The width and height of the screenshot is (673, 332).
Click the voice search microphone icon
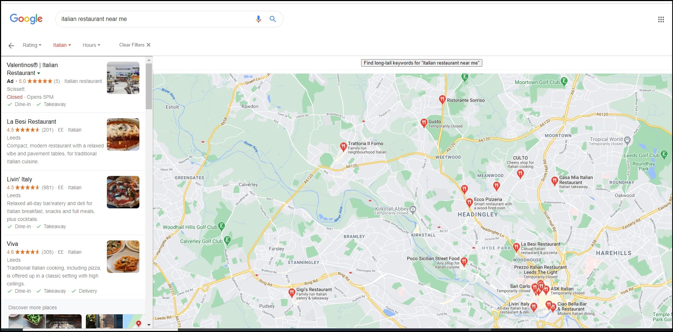(258, 19)
